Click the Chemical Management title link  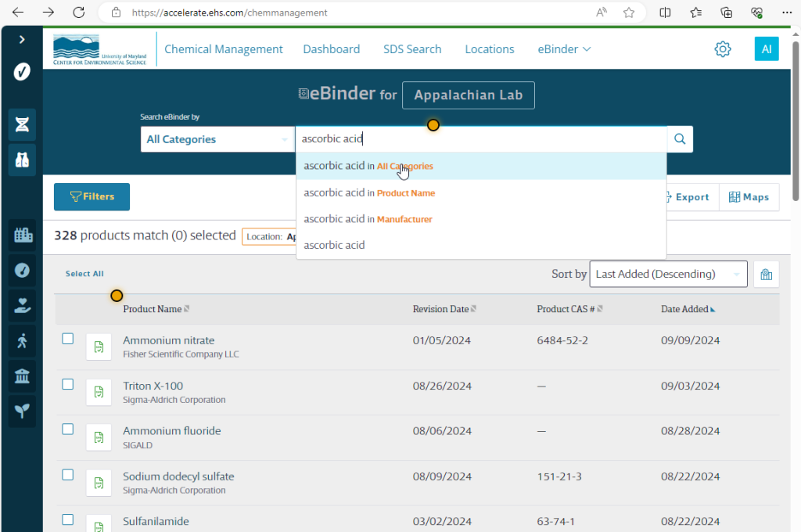[223, 49]
